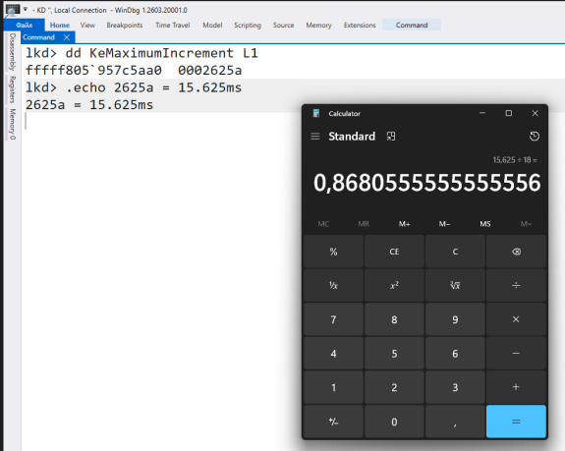
Task: Open the Breakpoints ribbon tab
Action: click(125, 26)
